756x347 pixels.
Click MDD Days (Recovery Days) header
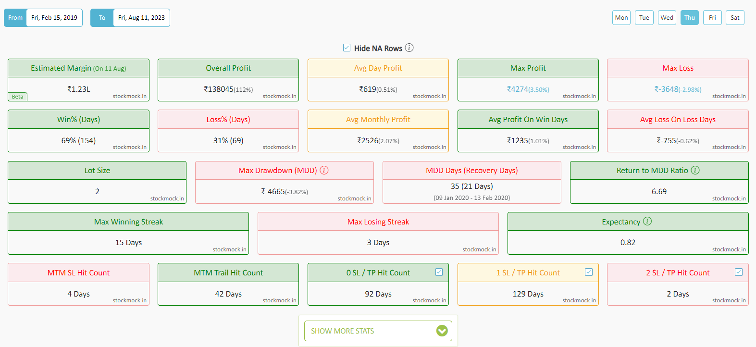pyautogui.click(x=472, y=171)
